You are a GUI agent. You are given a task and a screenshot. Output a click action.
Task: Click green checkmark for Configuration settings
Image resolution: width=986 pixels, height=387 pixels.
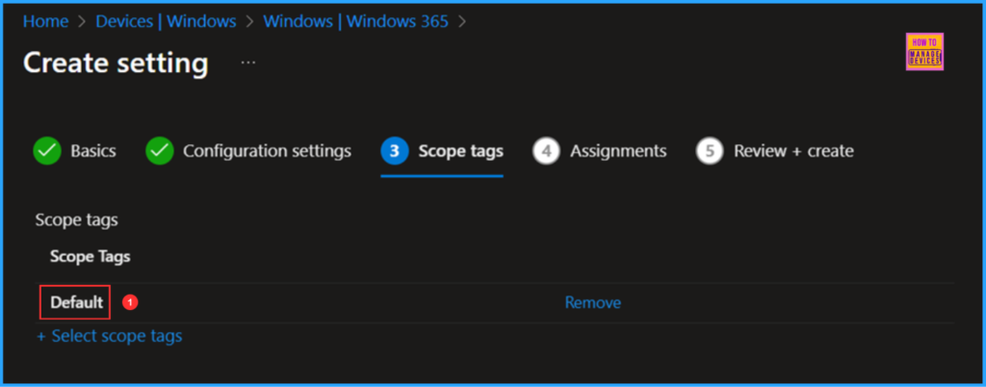pyautogui.click(x=160, y=151)
